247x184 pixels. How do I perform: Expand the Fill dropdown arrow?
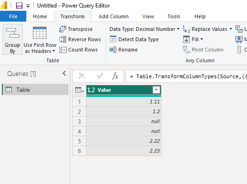coord(201,39)
